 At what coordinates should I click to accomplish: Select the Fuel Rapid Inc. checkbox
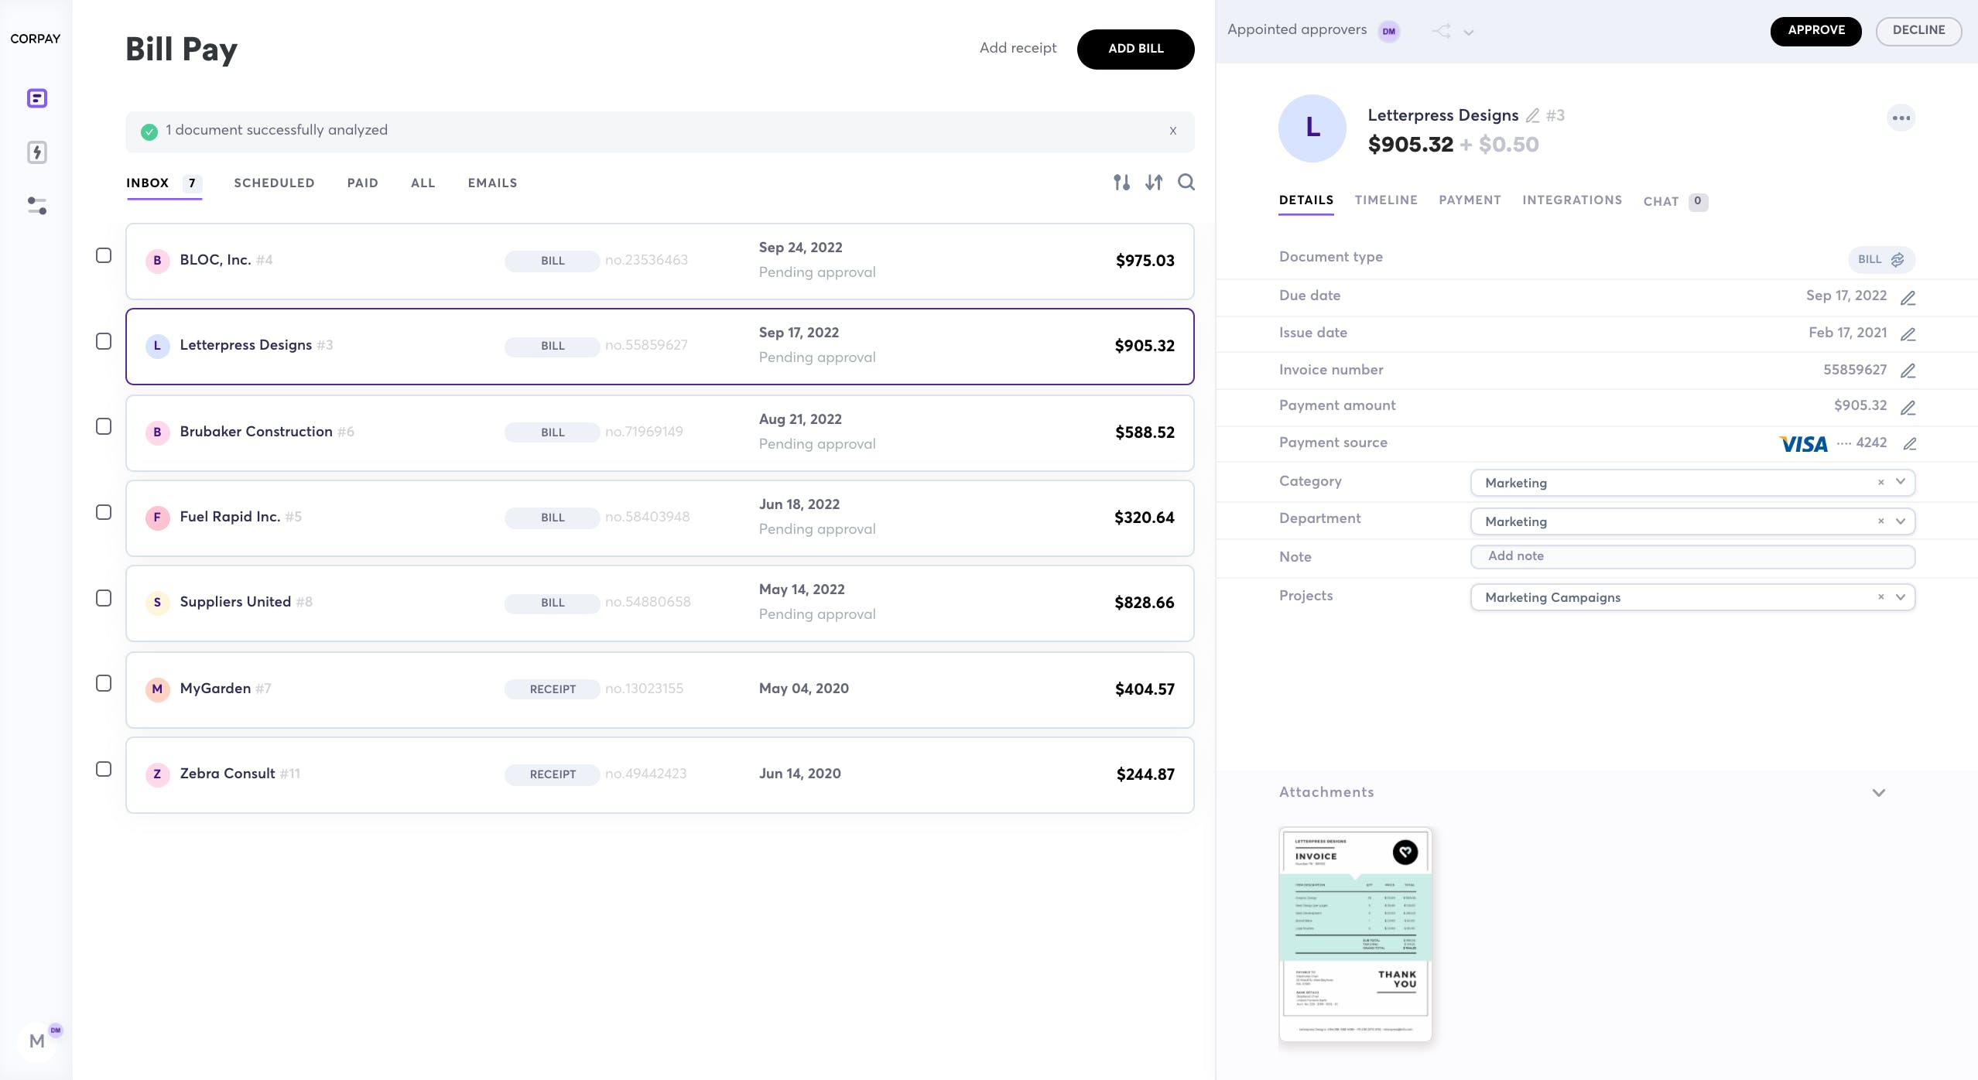click(104, 512)
